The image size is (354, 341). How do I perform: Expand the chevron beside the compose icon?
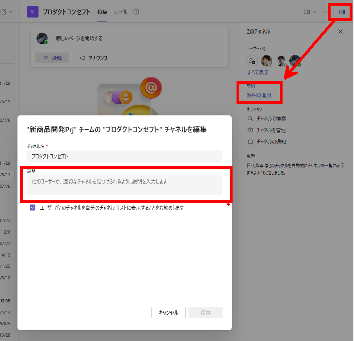11,12
